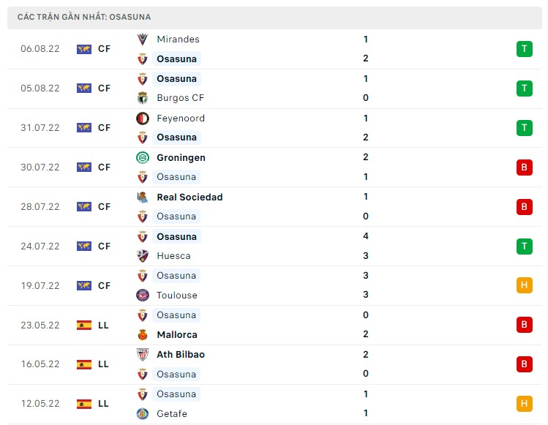Click the LL league label on 12.05.22 row
This screenshot has height=425, width=548.
(103, 404)
